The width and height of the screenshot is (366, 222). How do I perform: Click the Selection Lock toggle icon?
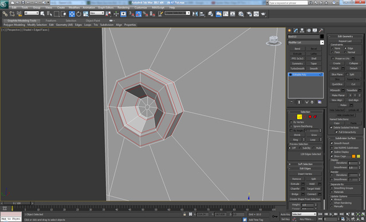point(184,214)
